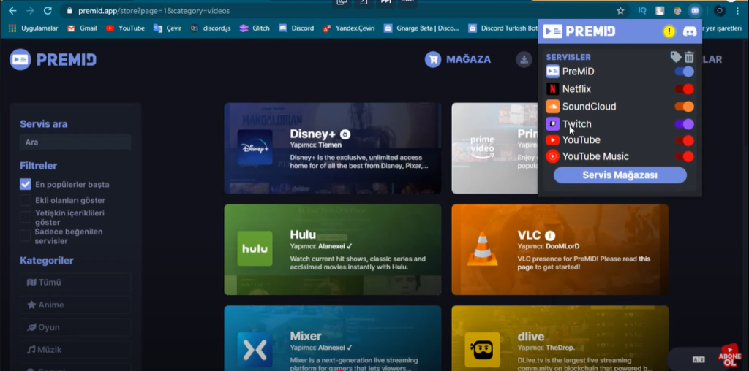
Task: Open the IQ browser extension
Action: click(642, 10)
